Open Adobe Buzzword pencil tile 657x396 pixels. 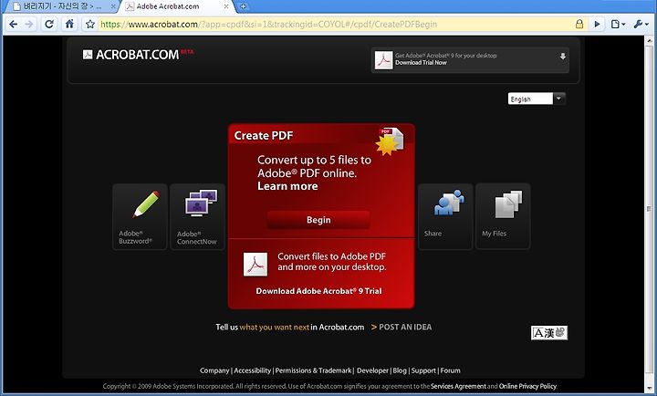140,216
